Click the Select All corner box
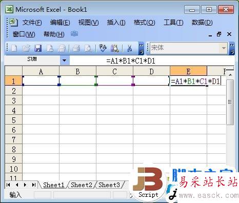Screen dimensions: 239x203 click(13, 71)
